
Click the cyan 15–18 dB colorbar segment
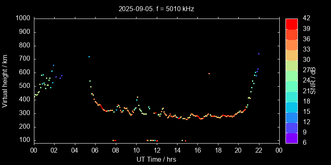[292, 107]
